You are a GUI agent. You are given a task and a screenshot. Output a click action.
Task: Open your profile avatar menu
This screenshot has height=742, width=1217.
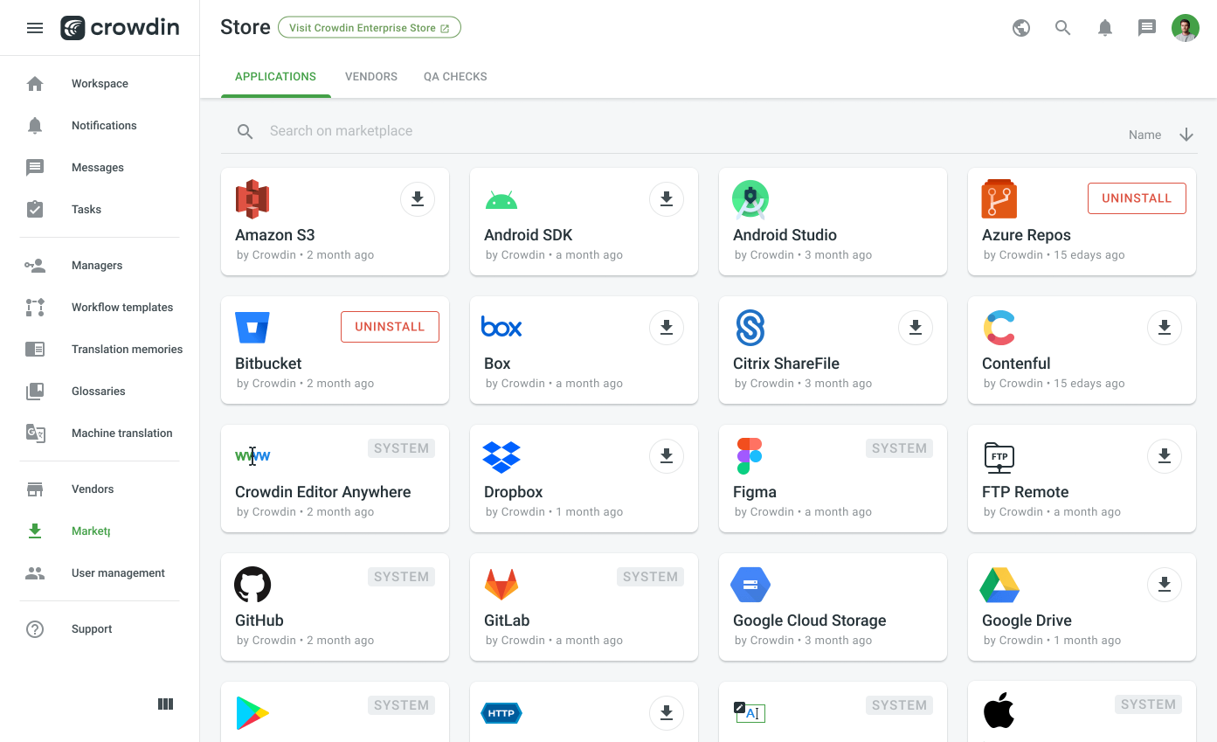point(1185,27)
